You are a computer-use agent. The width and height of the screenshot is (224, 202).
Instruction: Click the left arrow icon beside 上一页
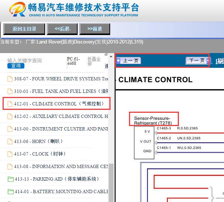[118, 60]
